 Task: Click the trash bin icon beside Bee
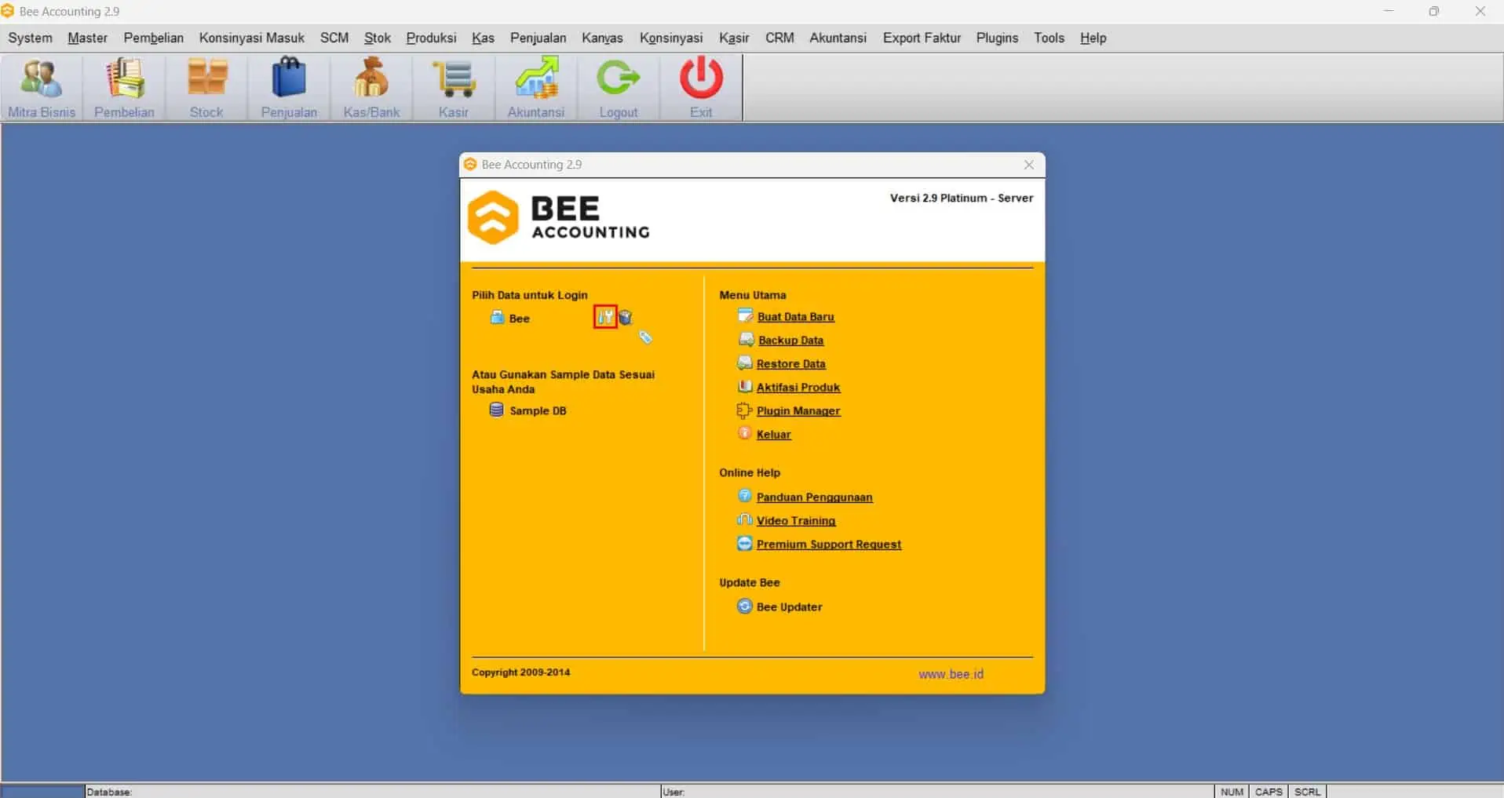(626, 317)
